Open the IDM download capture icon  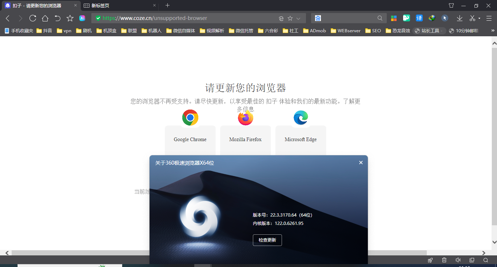432,18
